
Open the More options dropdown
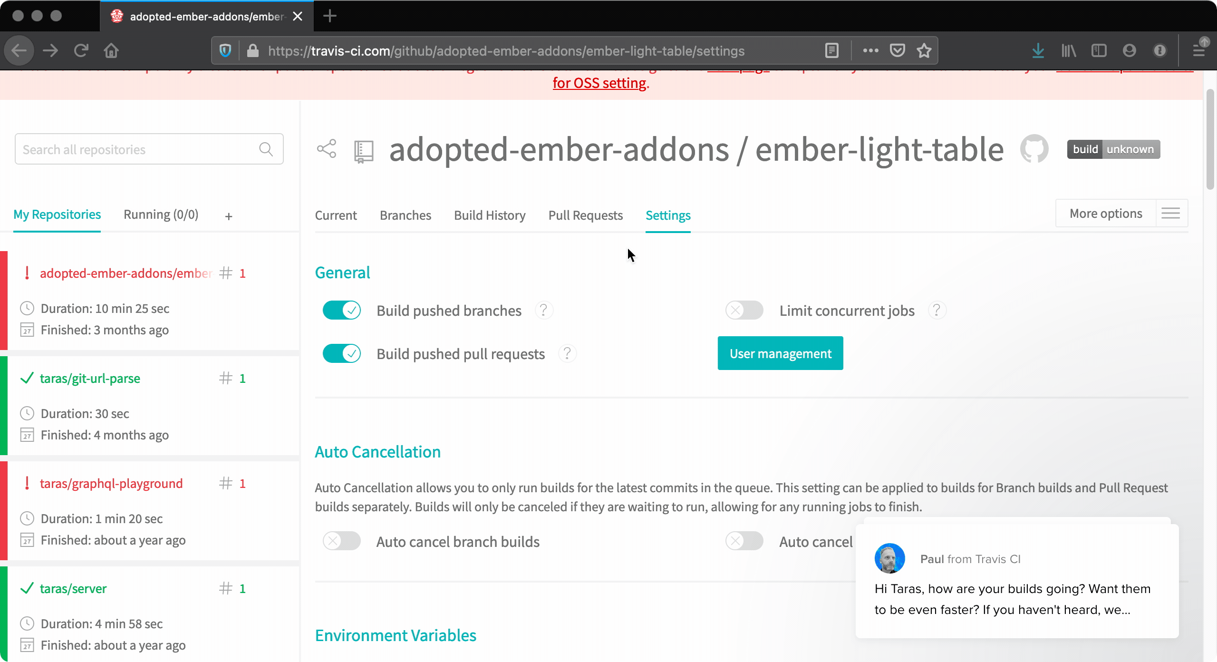1105,213
